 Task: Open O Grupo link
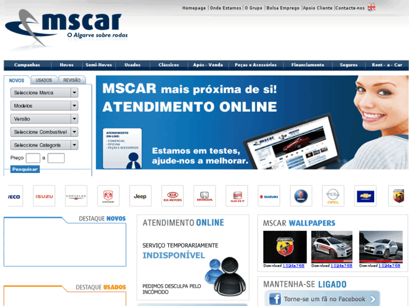[254, 8]
